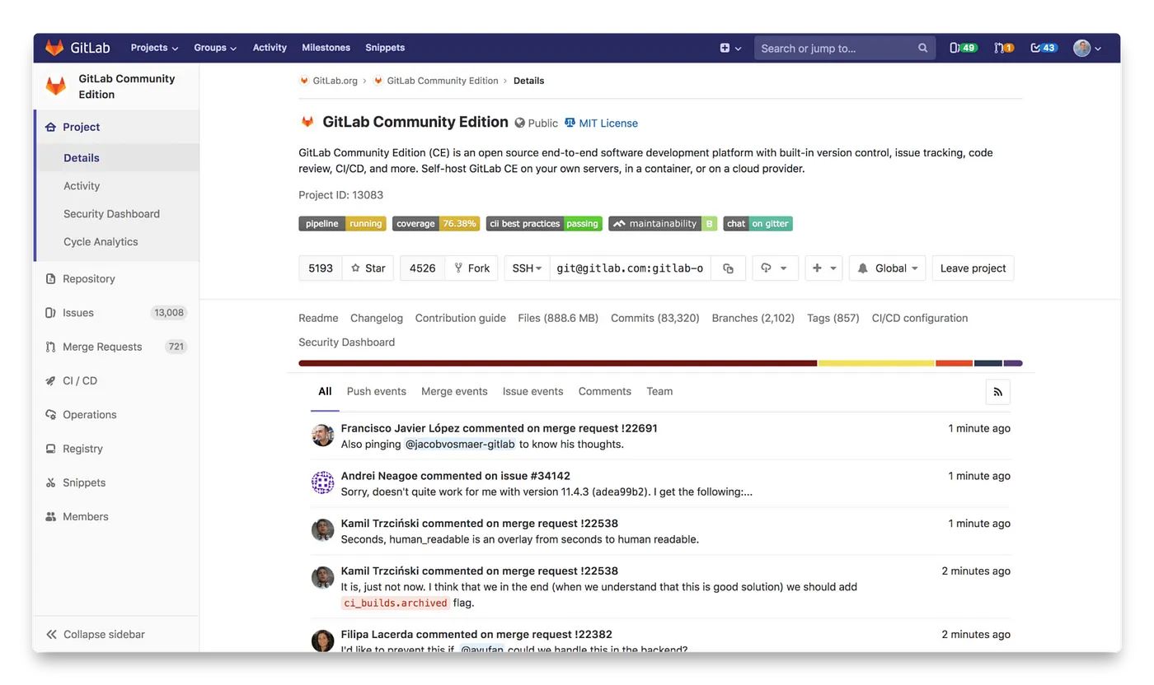The image size is (1154, 685).
Task: Open the MIT License link
Action: click(602, 123)
